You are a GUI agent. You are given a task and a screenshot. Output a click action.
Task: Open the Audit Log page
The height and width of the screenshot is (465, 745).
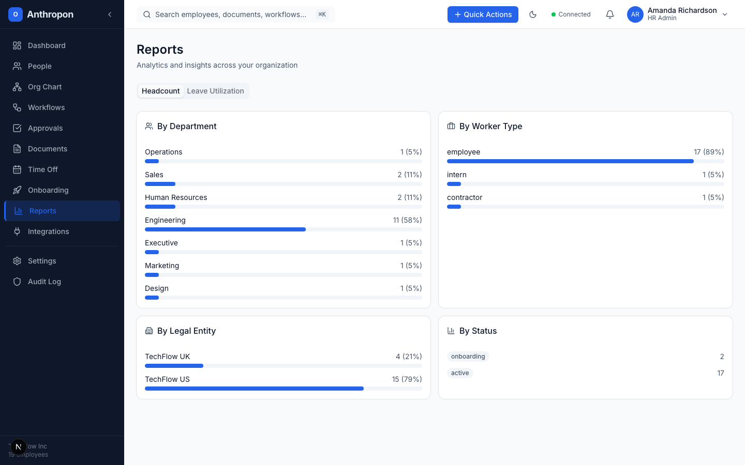pos(44,282)
